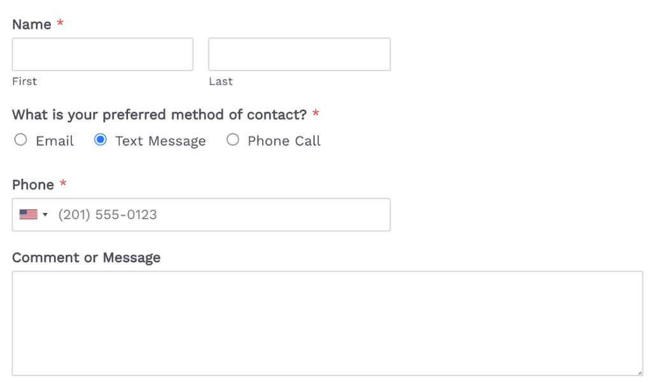Select the Email radio button

click(21, 140)
